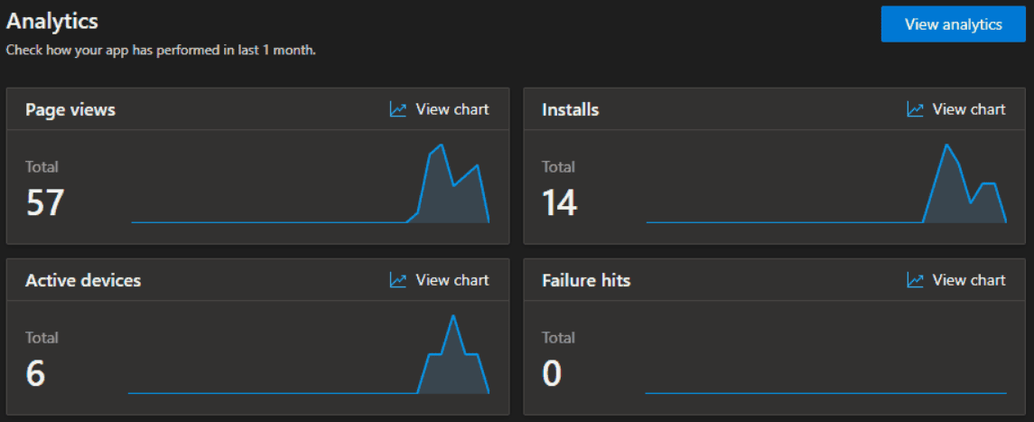Click the flat Failure hits sparkline
The image size is (1034, 422).
[x=825, y=393]
